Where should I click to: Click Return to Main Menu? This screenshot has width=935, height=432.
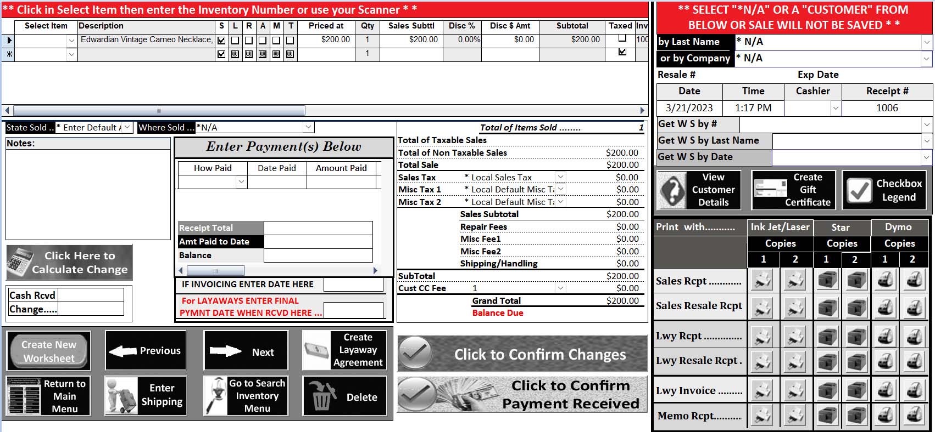48,396
